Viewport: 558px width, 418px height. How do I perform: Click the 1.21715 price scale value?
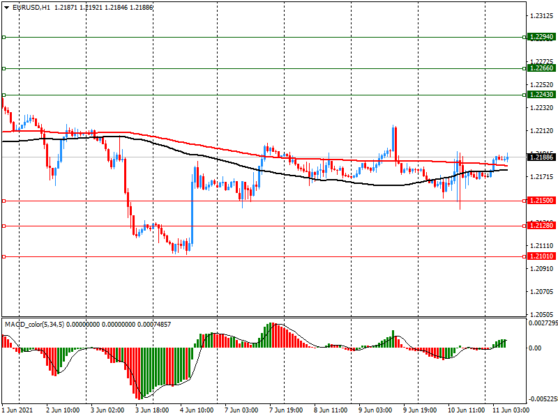542,177
